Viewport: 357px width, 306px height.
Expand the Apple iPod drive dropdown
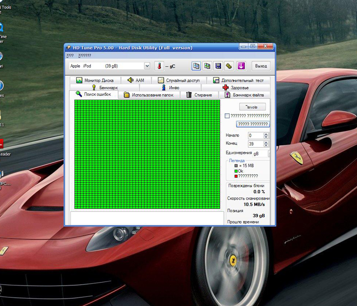tap(147, 66)
